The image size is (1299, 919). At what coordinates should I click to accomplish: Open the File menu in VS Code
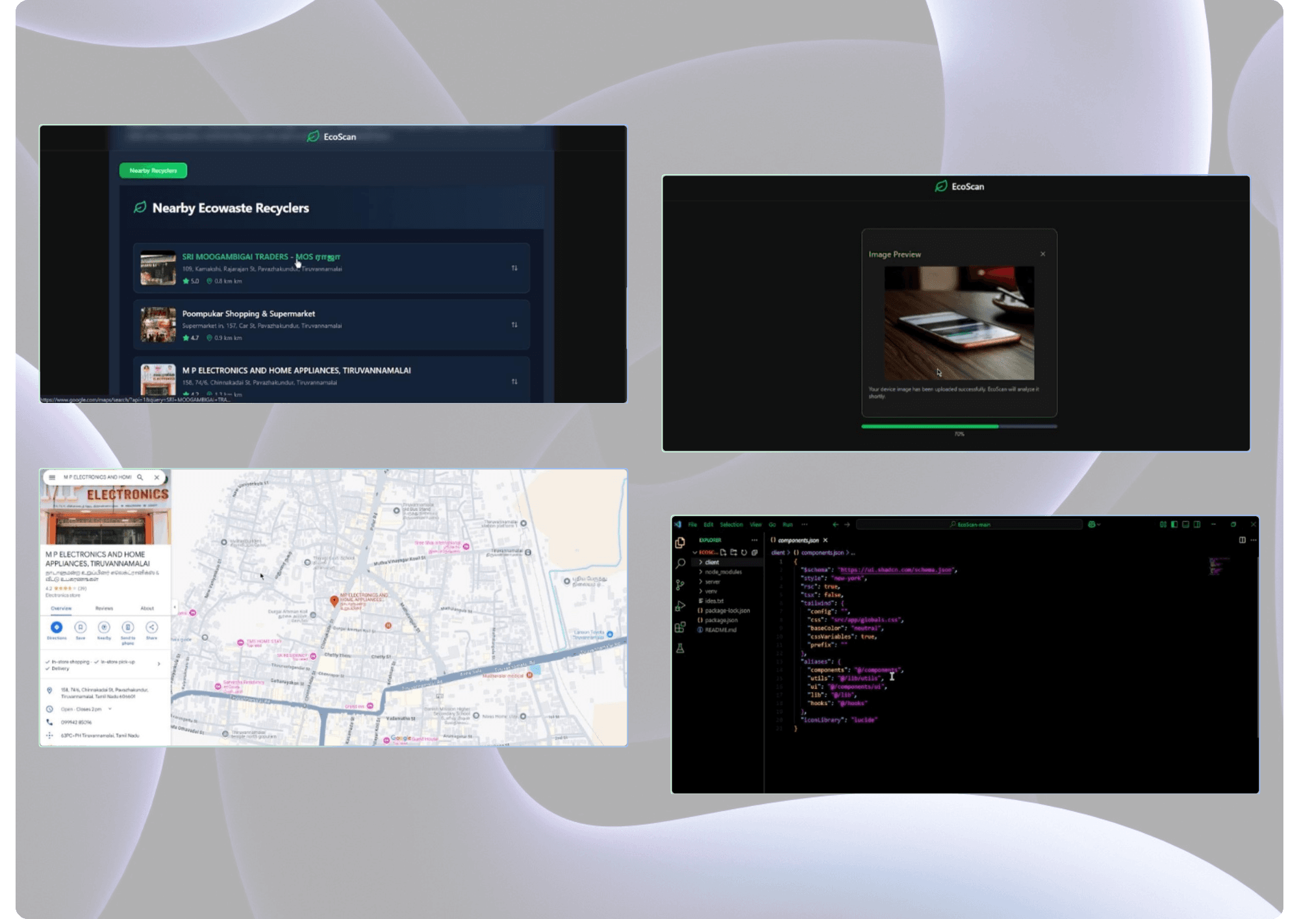[x=692, y=524]
